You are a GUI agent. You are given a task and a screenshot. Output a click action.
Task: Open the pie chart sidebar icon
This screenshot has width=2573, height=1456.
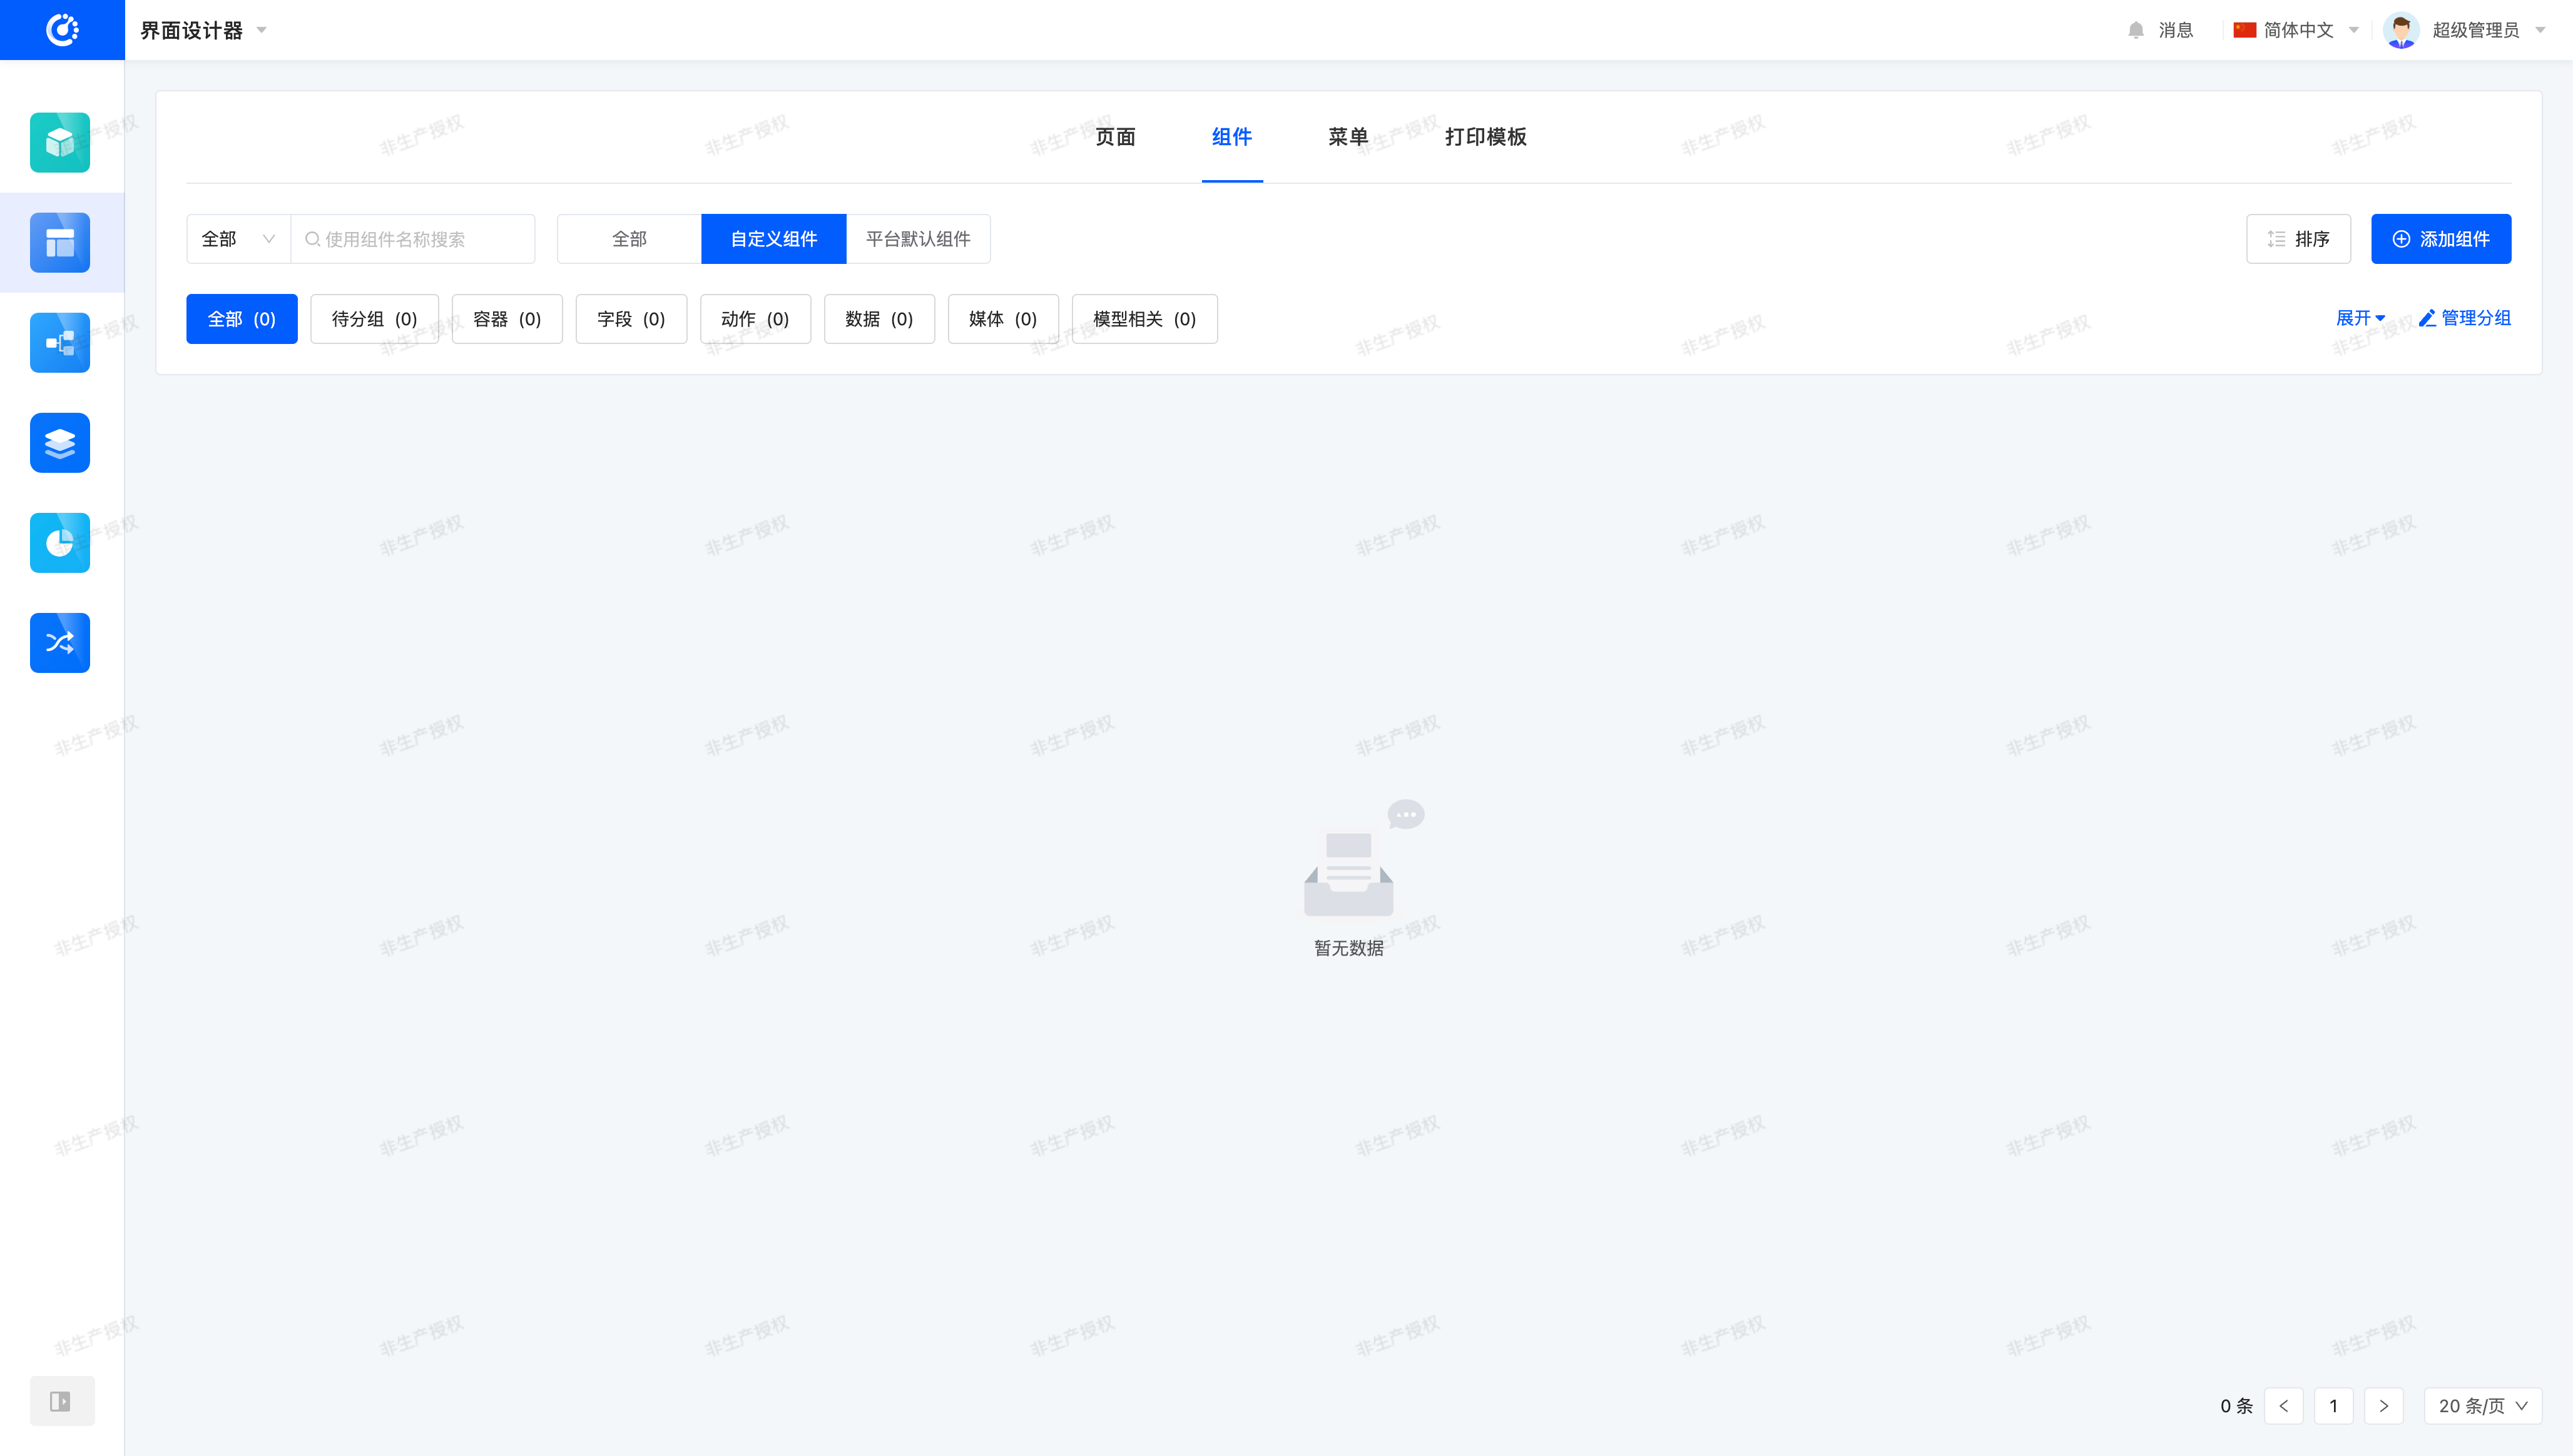click(60, 543)
